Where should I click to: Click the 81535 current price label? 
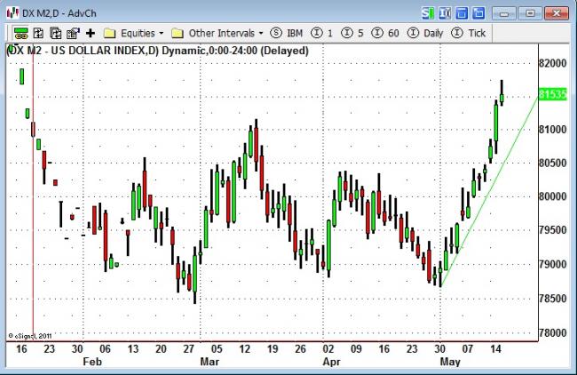click(x=552, y=94)
